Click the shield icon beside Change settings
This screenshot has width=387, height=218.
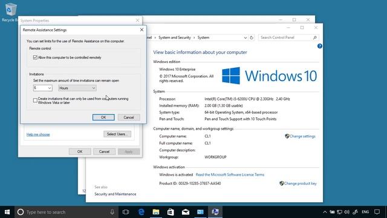point(287,136)
